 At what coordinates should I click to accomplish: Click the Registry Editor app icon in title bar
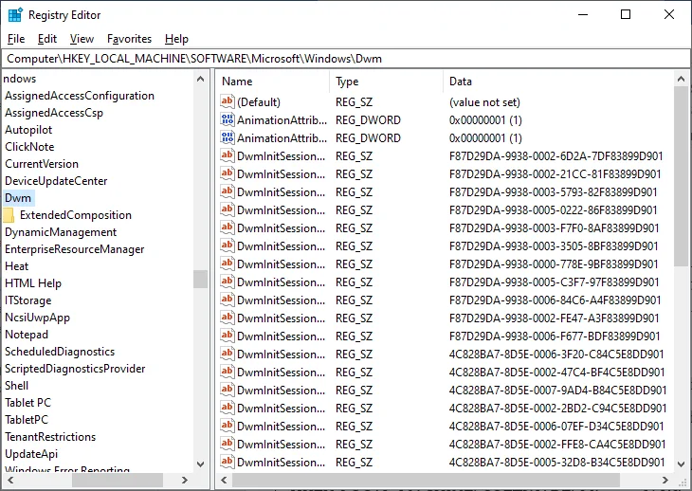click(15, 14)
